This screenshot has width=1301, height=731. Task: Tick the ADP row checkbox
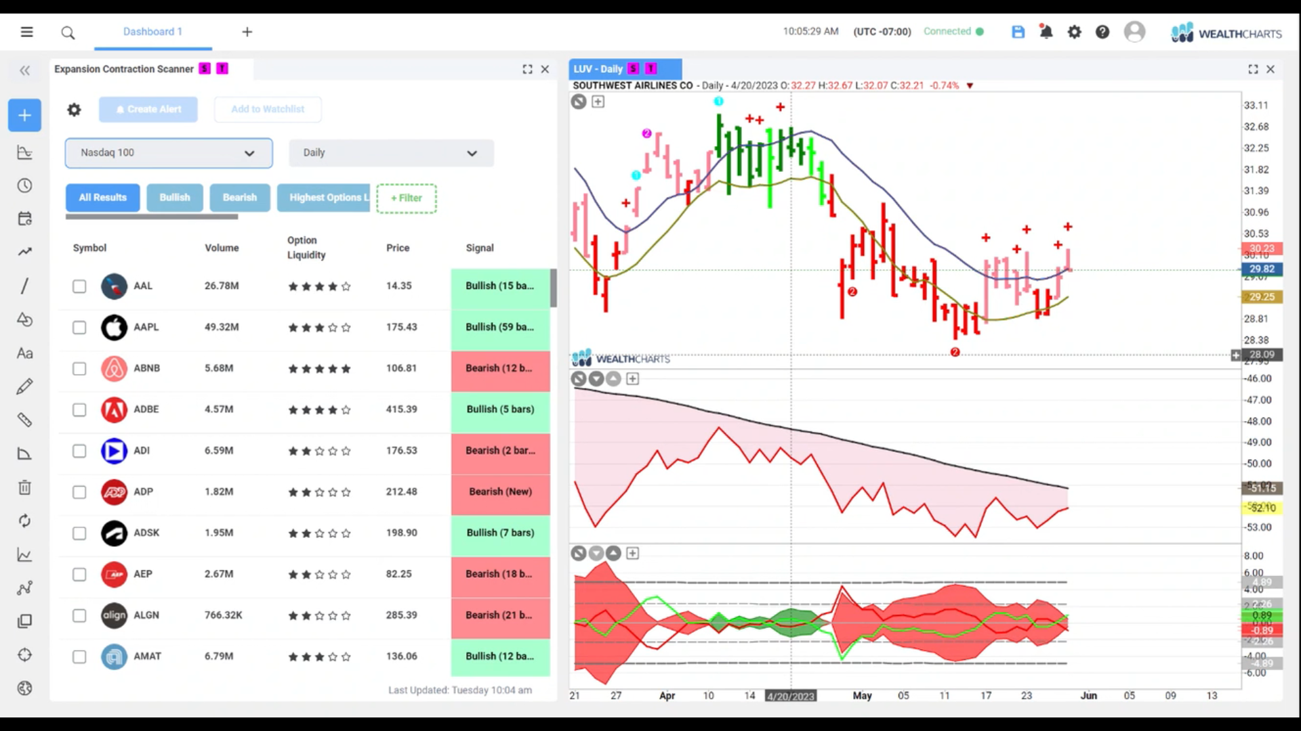79,492
